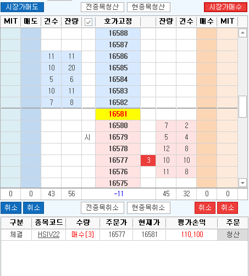Click the red order marker 3 at 16577
249x276 pixels.
pyautogui.click(x=148, y=161)
